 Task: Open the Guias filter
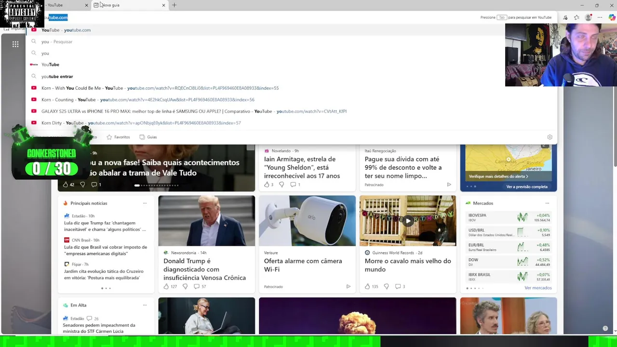[x=148, y=137]
